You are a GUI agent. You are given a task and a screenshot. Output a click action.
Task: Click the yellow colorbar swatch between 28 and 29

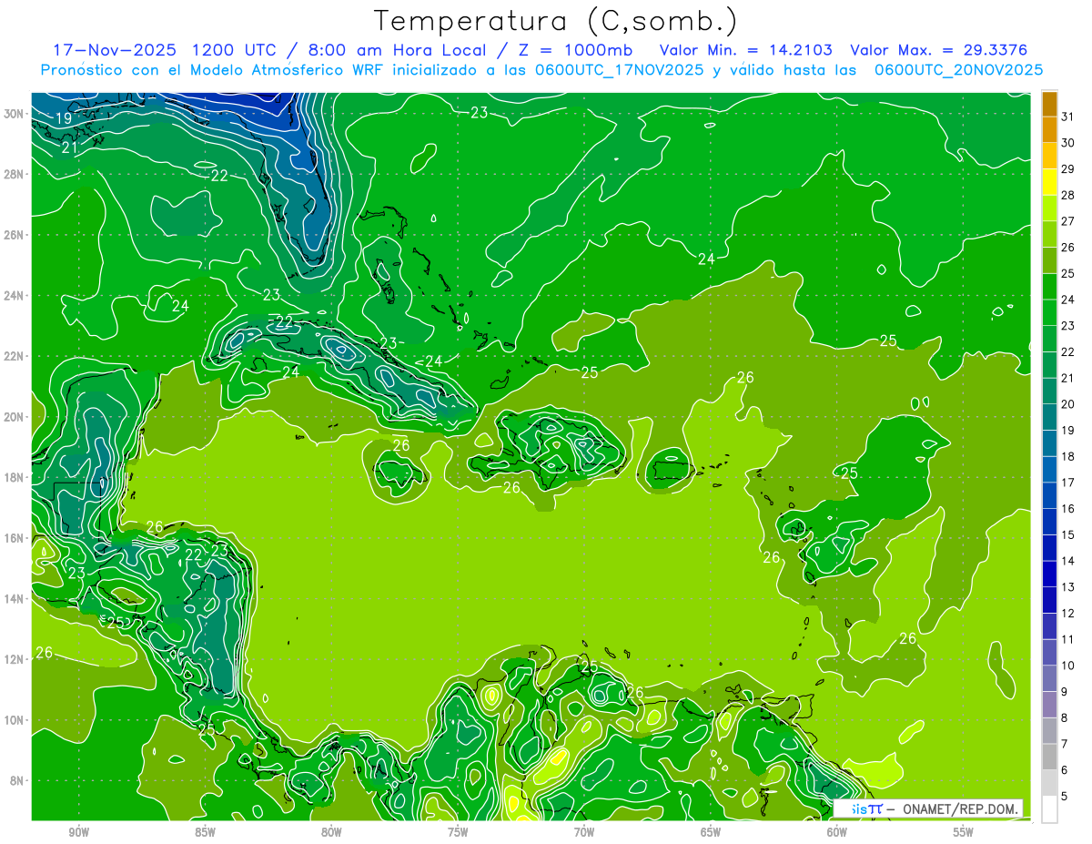(x=1049, y=182)
